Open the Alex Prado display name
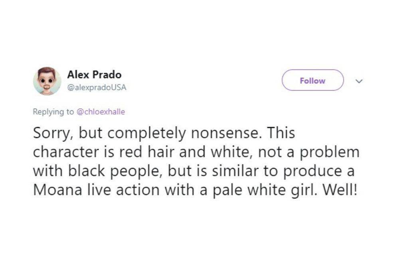 94,75
